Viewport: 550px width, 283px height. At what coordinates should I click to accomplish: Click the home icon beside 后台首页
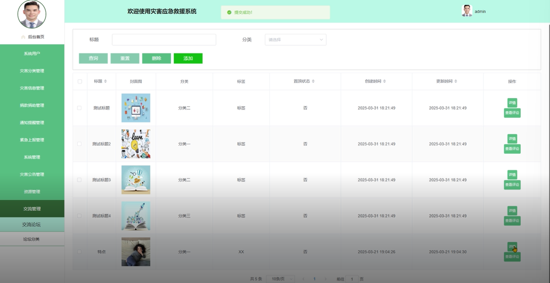[x=23, y=37]
